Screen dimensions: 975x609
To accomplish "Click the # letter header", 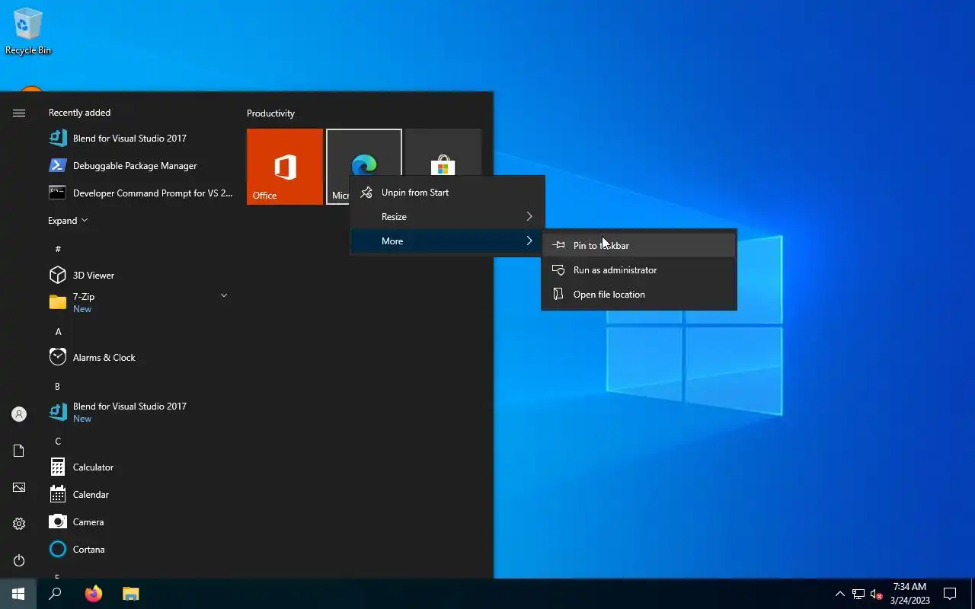I will pos(58,249).
